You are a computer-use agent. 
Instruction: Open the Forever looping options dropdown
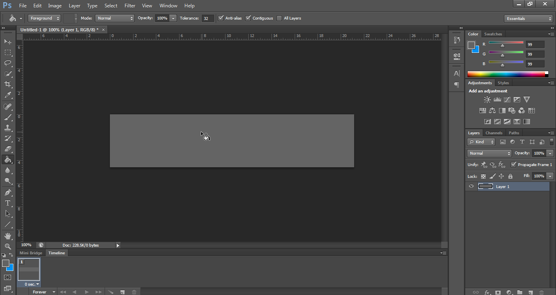(x=44, y=292)
